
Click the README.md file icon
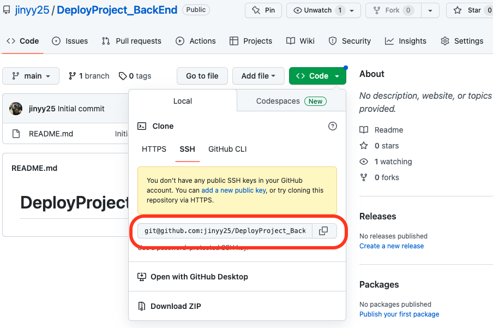pyautogui.click(x=16, y=134)
